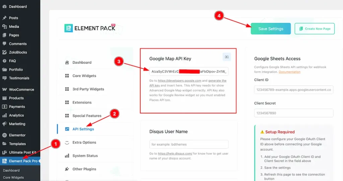Click the Media library icon
Screen dimensions: 343x181
pyautogui.click(x=4, y=26)
